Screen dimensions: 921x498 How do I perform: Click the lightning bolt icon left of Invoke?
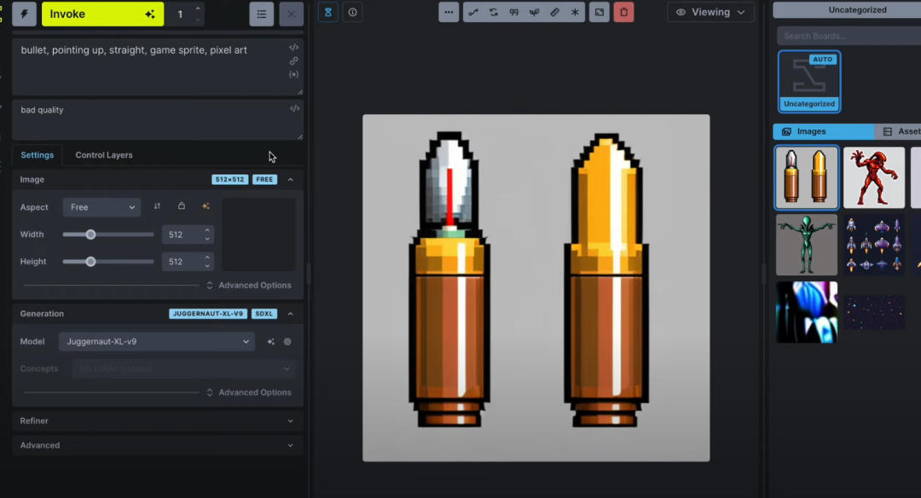(x=24, y=14)
